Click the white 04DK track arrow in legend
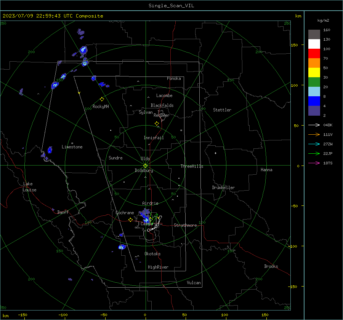Image resolution: width=343 pixels, height=320 pixels. (x=314, y=125)
